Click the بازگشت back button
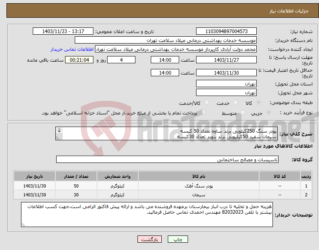The height and width of the screenshot is (250, 319). pos(150,239)
